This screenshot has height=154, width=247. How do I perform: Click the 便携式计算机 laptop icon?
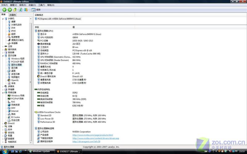(x=9, y=40)
